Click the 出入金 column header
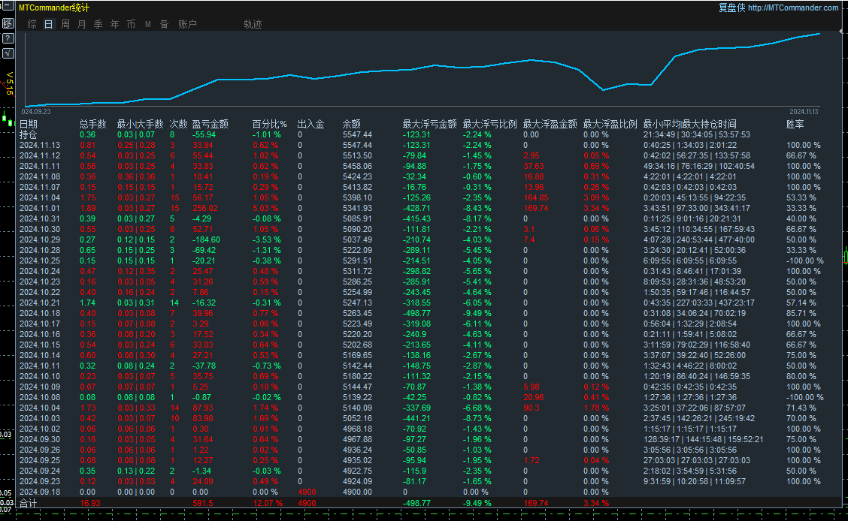 coord(311,124)
